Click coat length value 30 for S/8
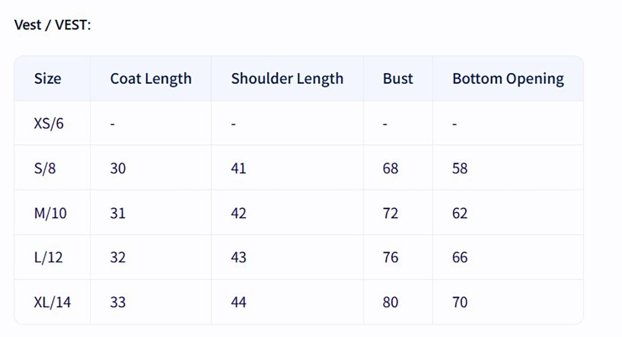Viewport: 622px width, 337px height. click(118, 168)
